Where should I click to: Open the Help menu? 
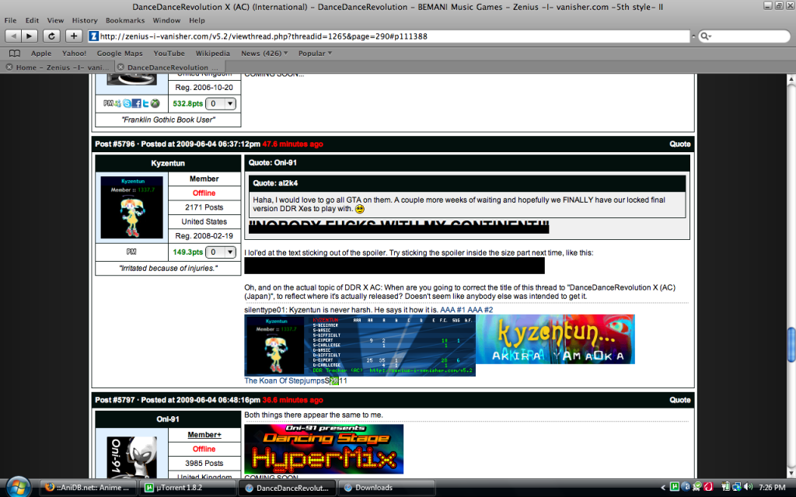click(x=197, y=20)
